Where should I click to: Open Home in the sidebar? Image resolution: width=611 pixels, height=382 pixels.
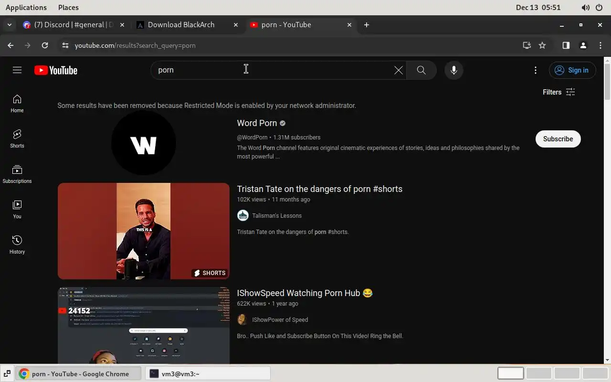tap(17, 103)
